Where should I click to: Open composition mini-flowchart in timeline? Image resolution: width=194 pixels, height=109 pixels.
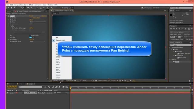[45, 87]
